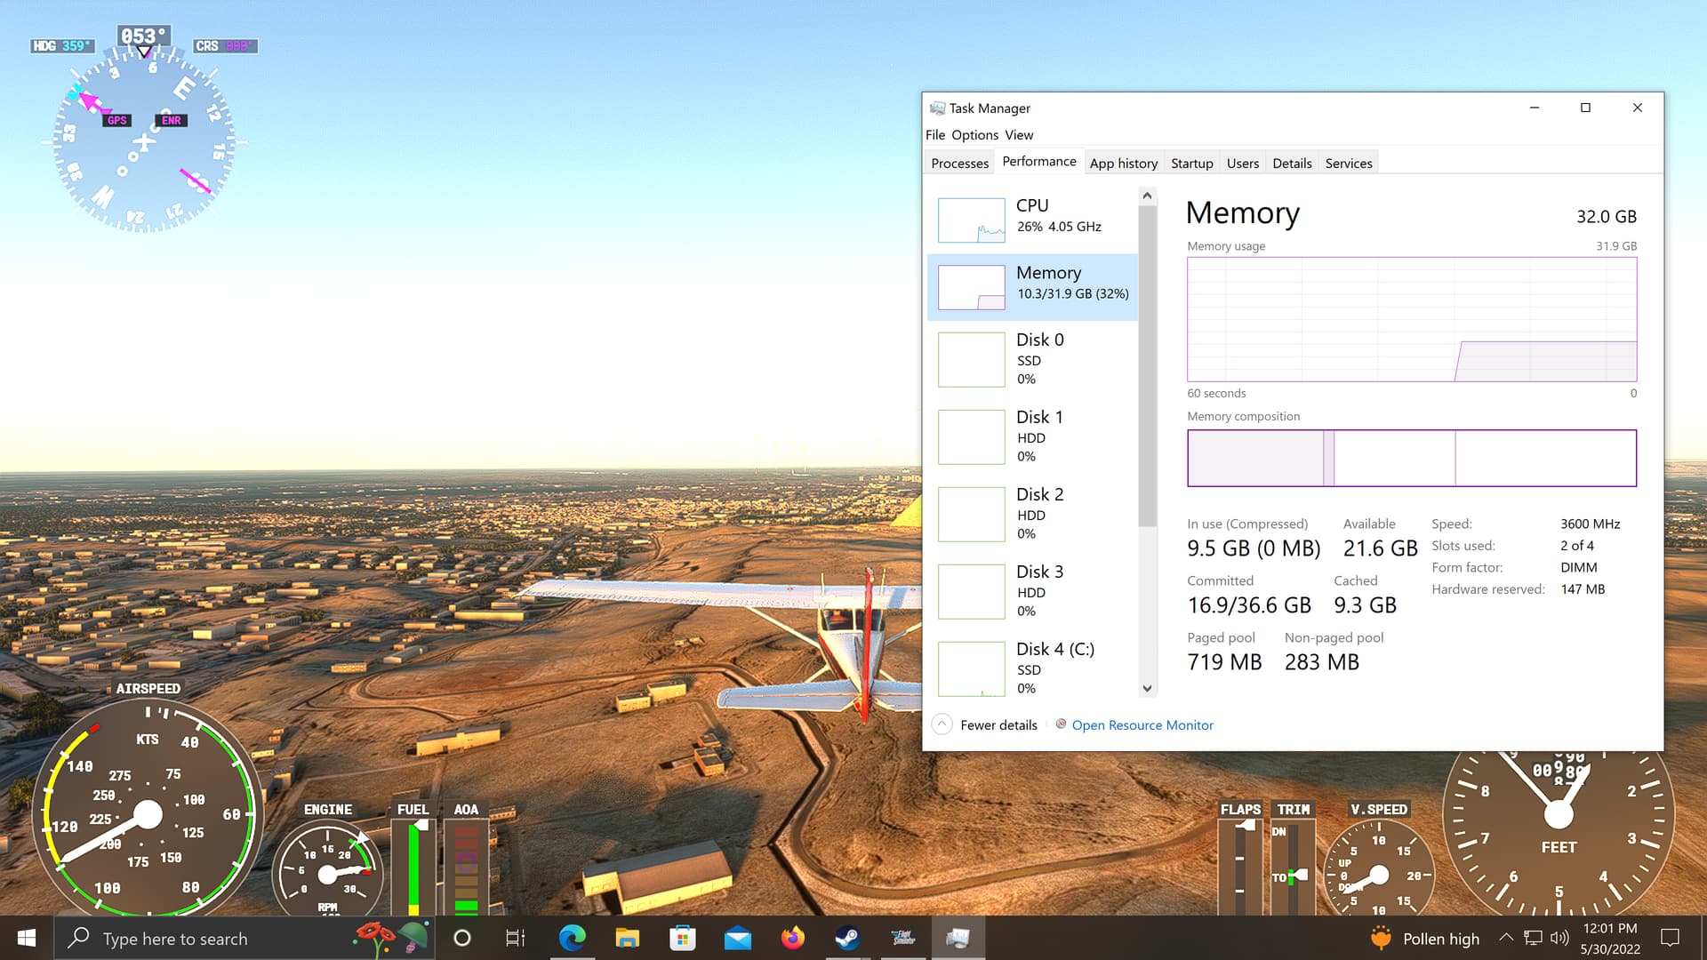Click the 053° heading indicator box
Viewport: 1707px width, 960px height.
pos(144,36)
